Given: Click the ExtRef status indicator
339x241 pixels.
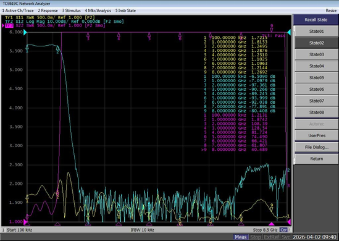Looking at the screenshot, I should 271,237.
